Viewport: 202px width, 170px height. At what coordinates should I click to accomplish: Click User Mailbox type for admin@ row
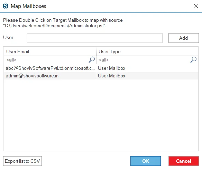(112, 76)
